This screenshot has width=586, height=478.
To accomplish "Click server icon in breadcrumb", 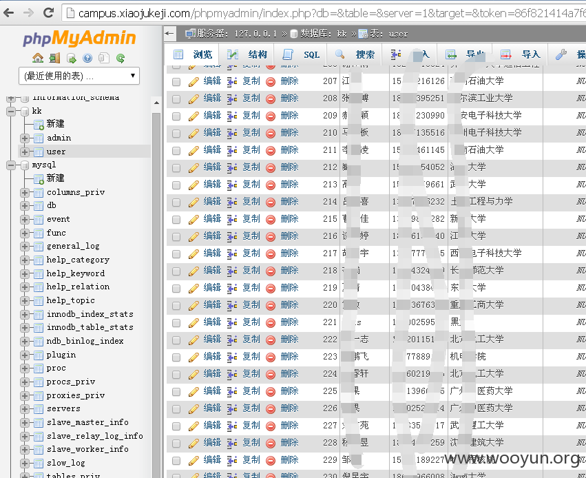I will [x=190, y=34].
